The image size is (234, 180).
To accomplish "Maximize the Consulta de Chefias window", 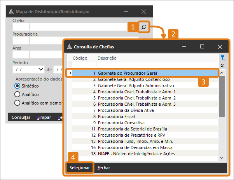I will click(x=202, y=46).
